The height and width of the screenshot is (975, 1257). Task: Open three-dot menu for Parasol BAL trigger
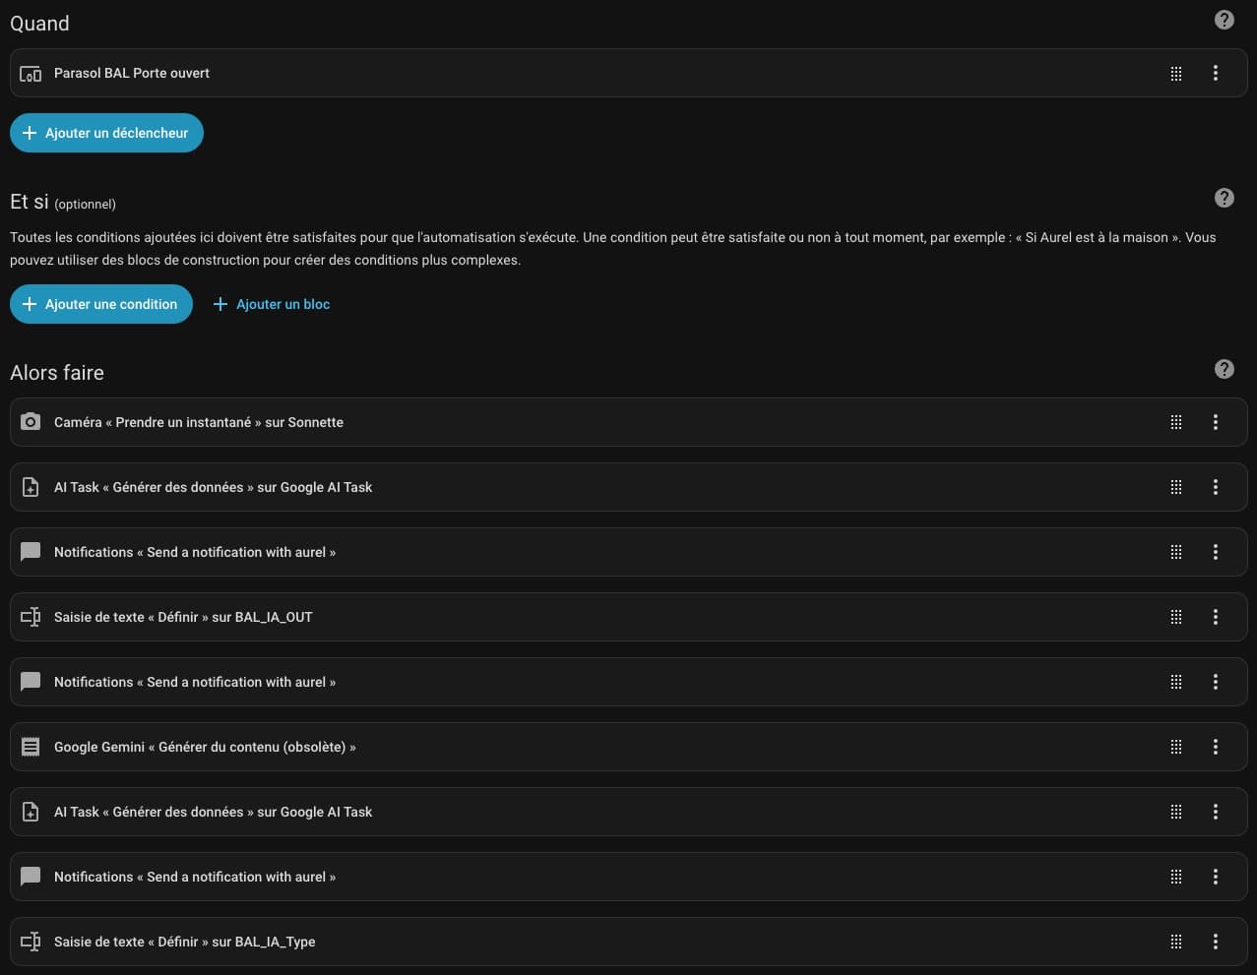pos(1215,73)
